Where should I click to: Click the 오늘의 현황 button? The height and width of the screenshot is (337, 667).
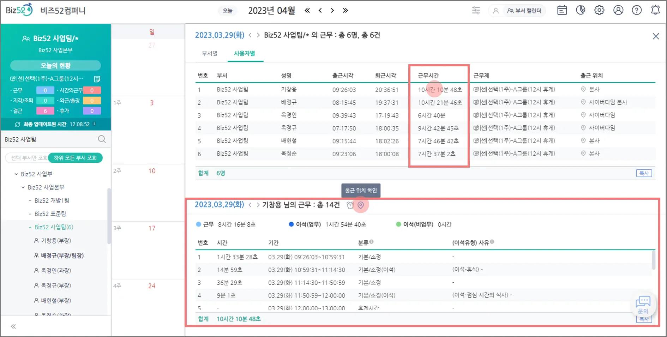(x=55, y=66)
